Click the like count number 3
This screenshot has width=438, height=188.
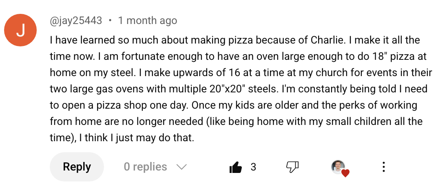(253, 167)
